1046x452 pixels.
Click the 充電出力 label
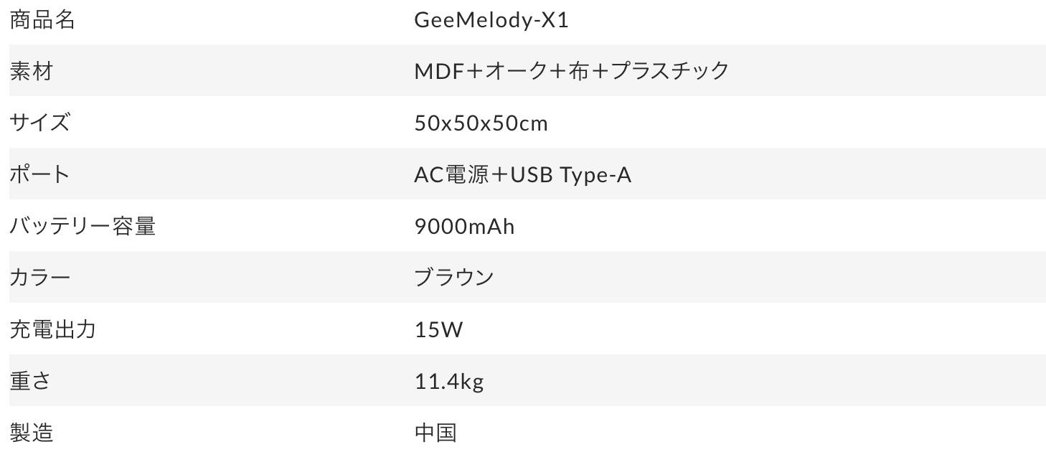(x=52, y=329)
